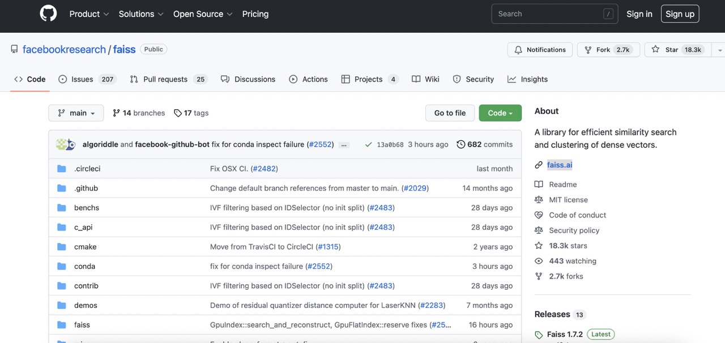Click the folder icon for .circleci
Screen dimensions: 725x343
click(62, 169)
